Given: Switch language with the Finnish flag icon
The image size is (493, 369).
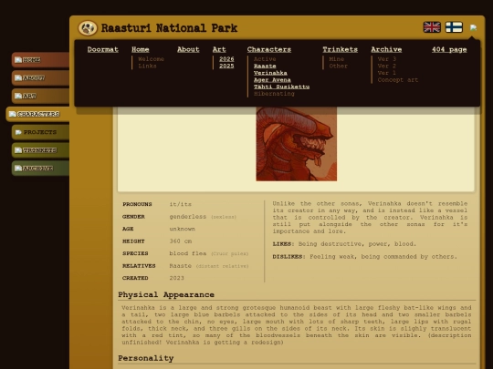Looking at the screenshot, I should [454, 27].
